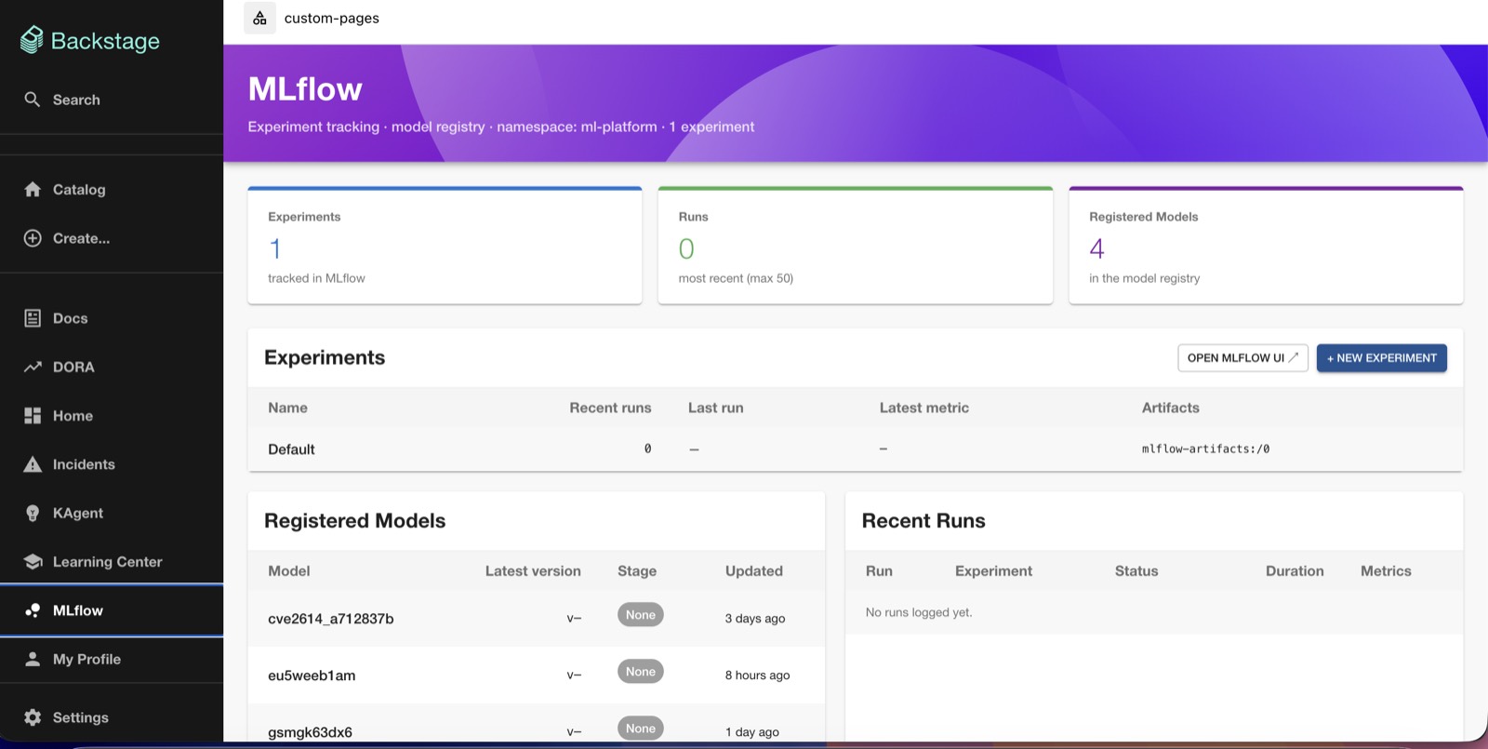Select model eu5weeb1am

tap(312, 675)
